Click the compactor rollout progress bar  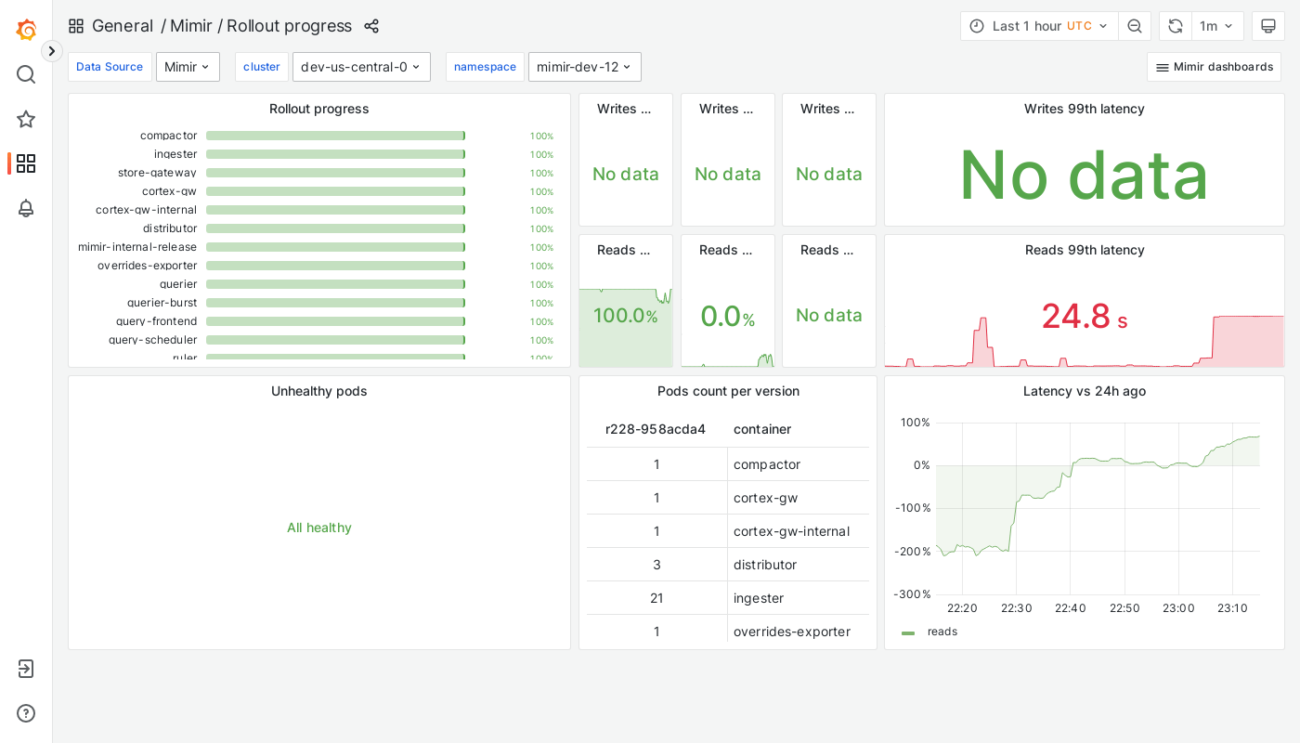coord(334,136)
